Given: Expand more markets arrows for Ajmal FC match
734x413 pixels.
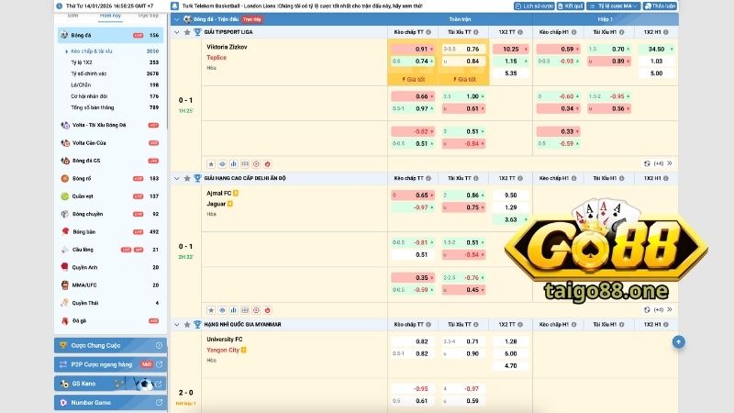Looking at the screenshot, I should [670, 309].
